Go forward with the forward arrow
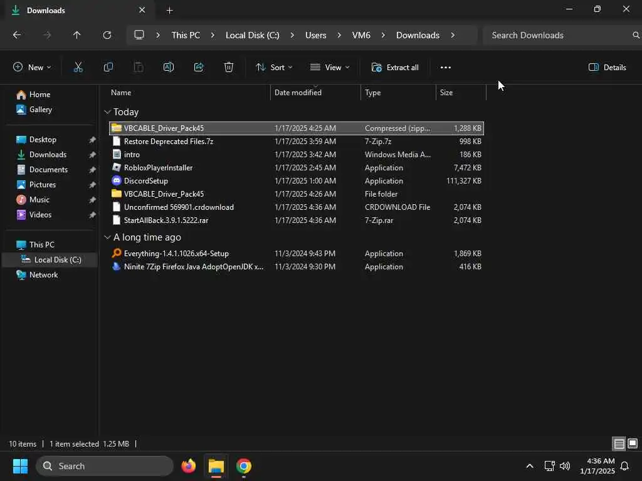This screenshot has height=481, width=642. [47, 35]
